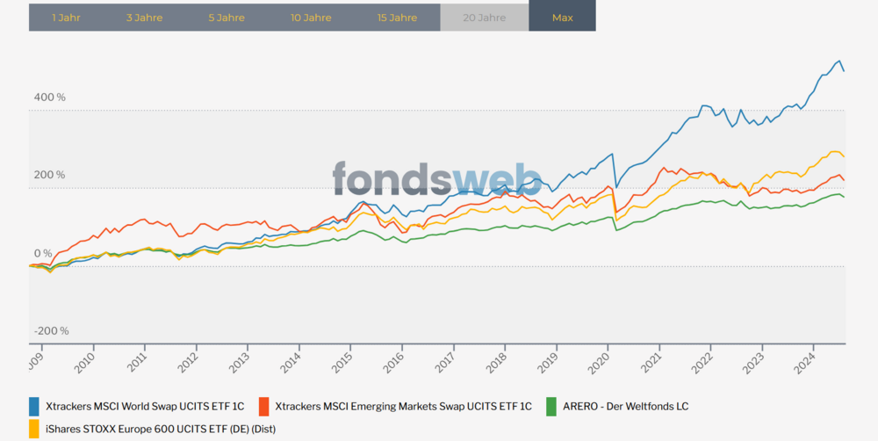Switch to the 3 Jahre tab

pos(144,18)
